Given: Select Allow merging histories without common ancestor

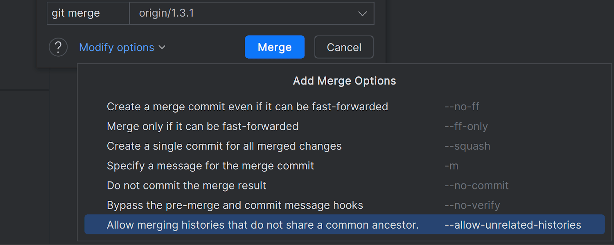Looking at the screenshot, I should tap(345, 225).
